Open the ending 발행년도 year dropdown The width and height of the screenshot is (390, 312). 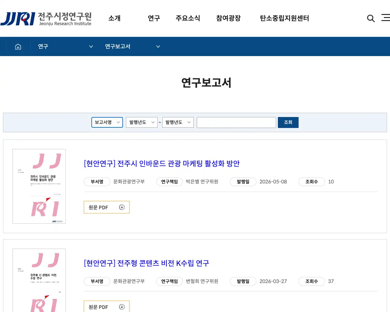pyautogui.click(x=178, y=122)
